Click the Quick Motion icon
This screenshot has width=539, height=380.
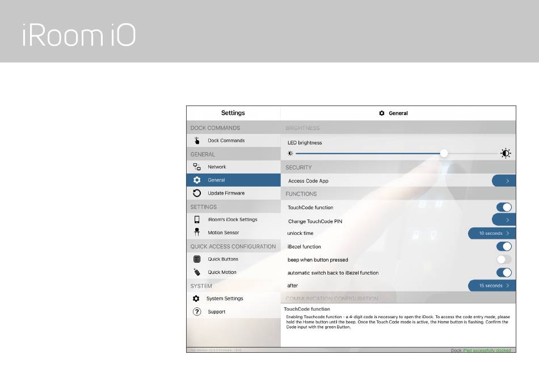pyautogui.click(x=197, y=272)
